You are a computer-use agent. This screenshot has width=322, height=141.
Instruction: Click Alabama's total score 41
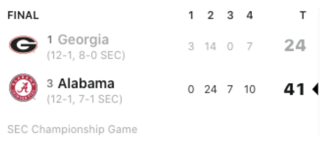(x=294, y=90)
